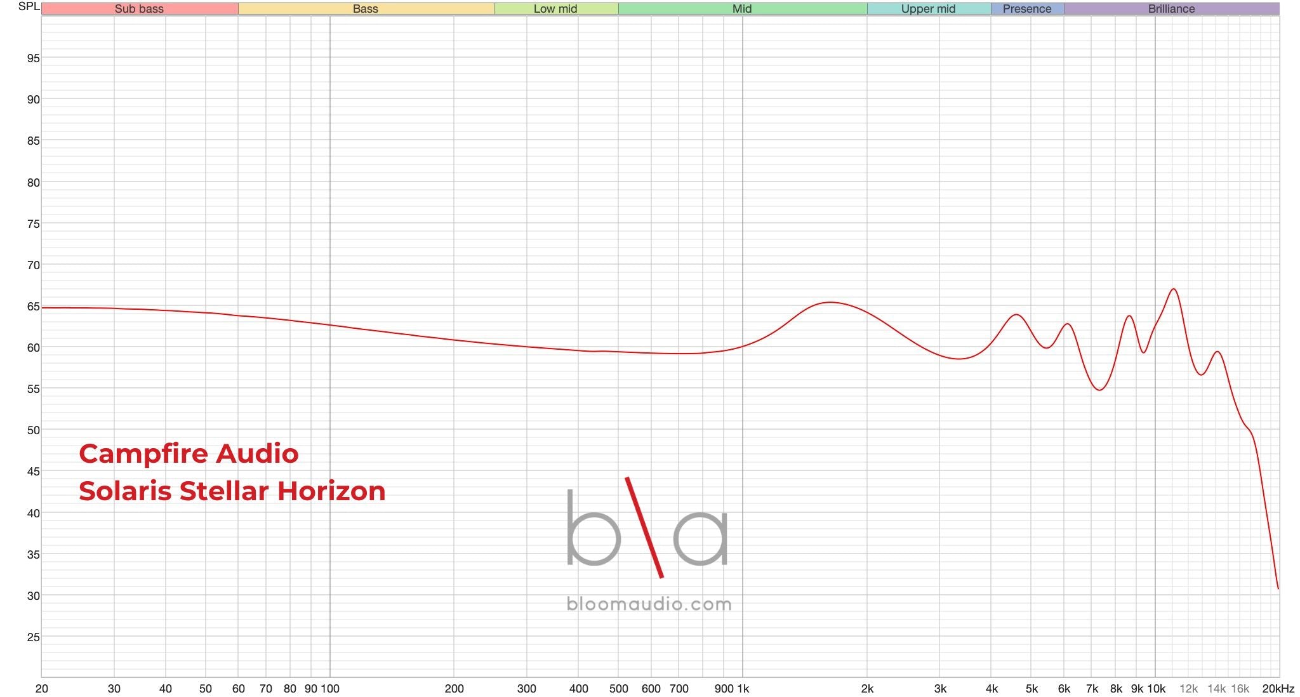
Task: Click the 70 value on SPL axis
Action: click(x=33, y=265)
